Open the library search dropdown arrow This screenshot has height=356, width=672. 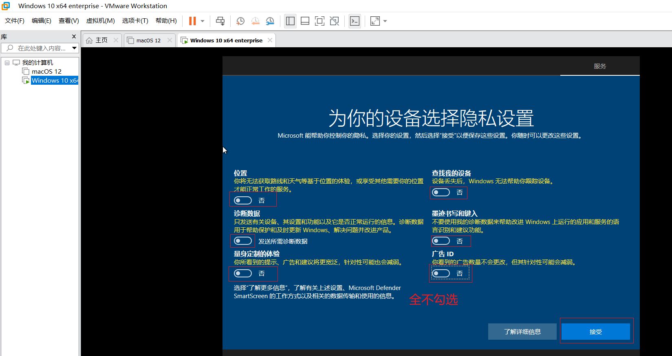tap(74, 48)
